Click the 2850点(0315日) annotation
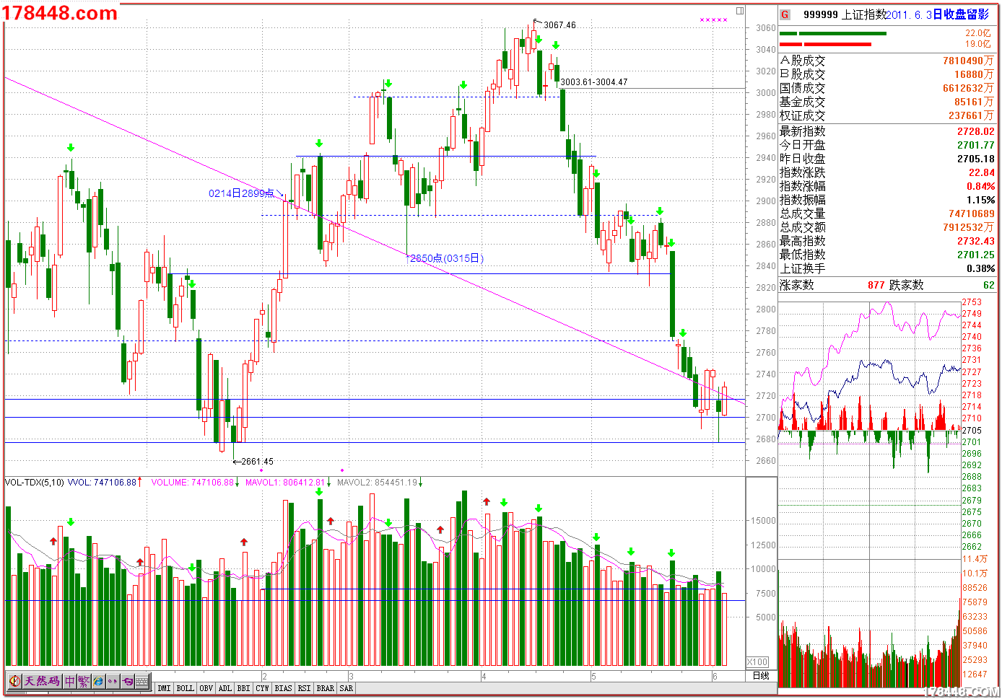 tap(447, 258)
